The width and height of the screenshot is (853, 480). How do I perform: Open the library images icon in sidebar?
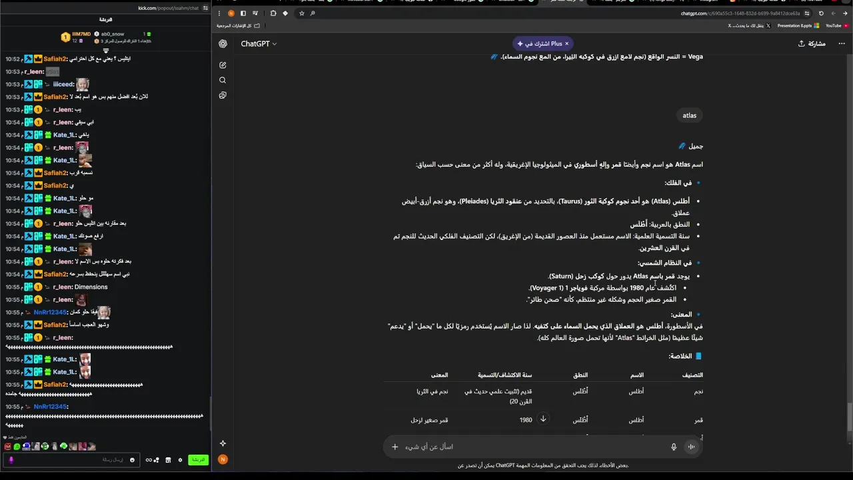tap(223, 95)
